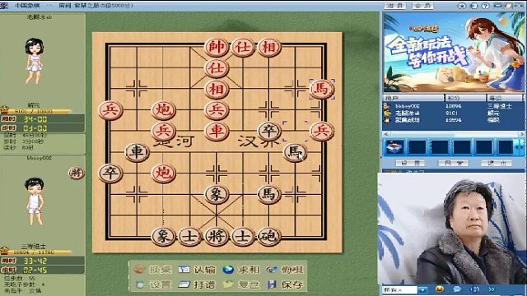Select the black 士 left of the 將
The width and height of the screenshot is (527, 296).
(x=189, y=236)
